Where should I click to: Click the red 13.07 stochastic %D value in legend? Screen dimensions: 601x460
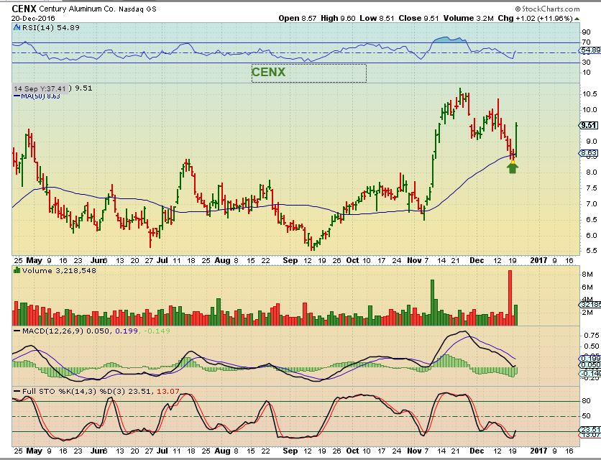point(168,392)
